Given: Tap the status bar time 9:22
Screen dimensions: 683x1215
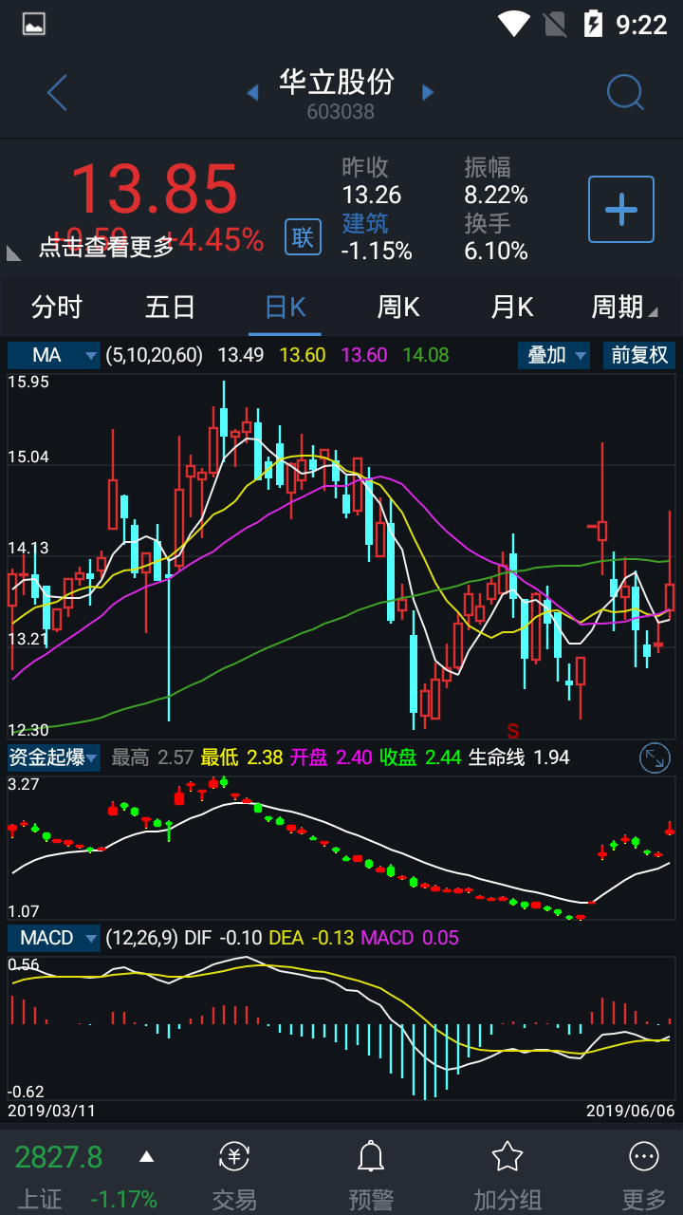Looking at the screenshot, I should click(641, 25).
